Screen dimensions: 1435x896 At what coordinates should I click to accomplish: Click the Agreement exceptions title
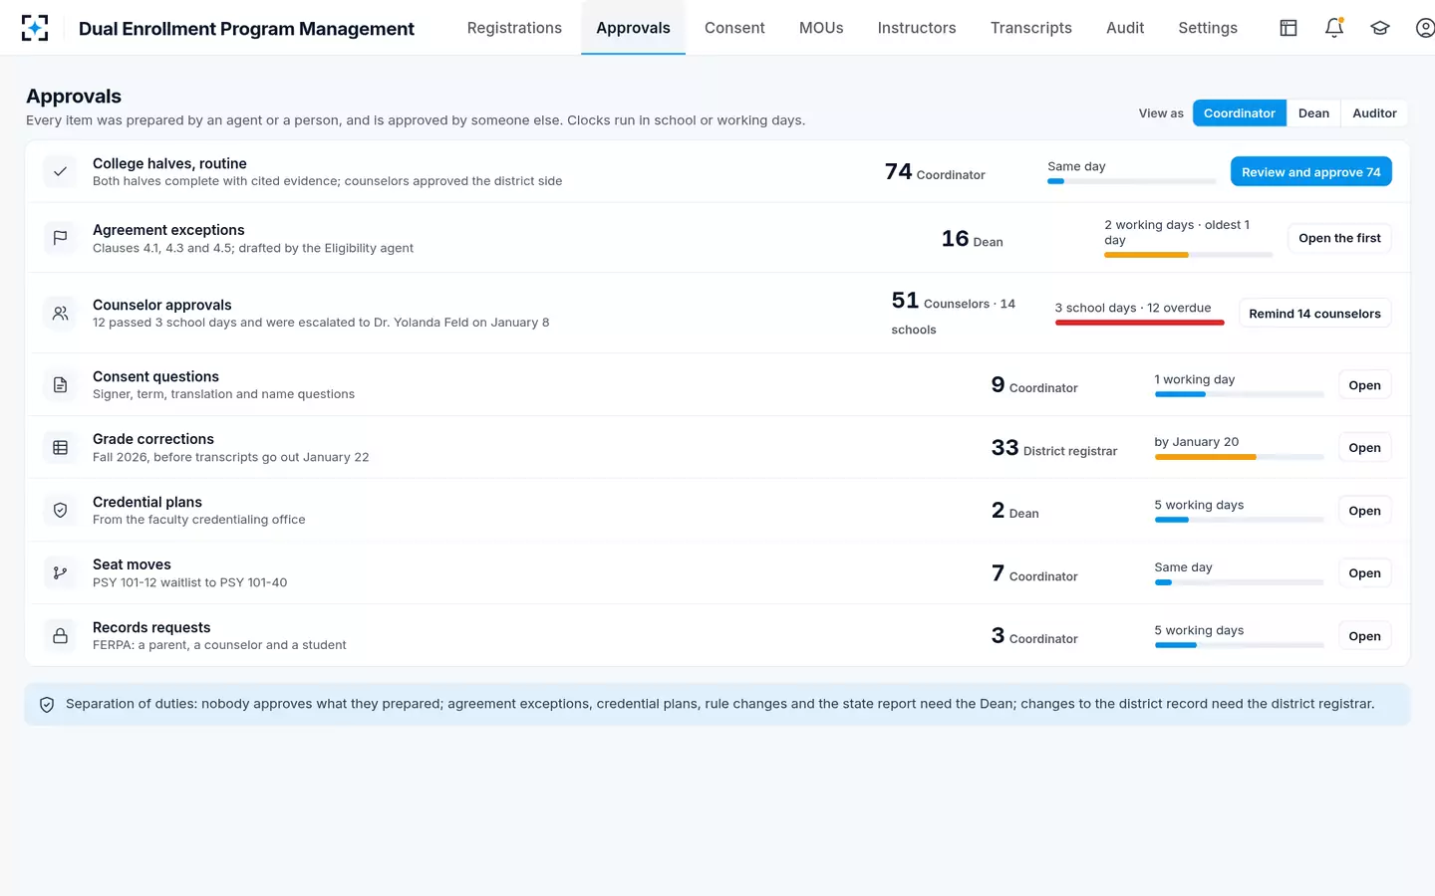click(168, 230)
